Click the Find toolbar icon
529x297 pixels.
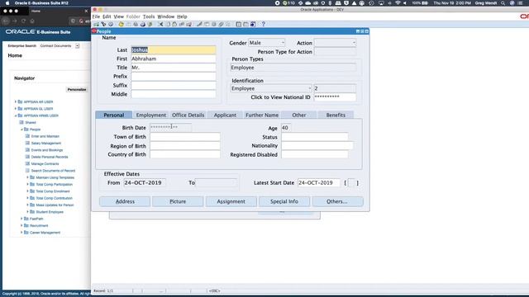coord(103,24)
